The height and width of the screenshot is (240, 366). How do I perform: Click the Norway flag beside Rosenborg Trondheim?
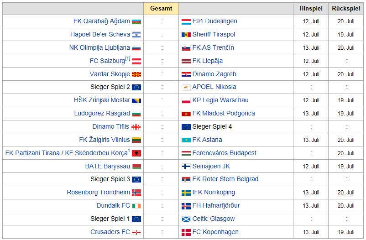coord(136,193)
